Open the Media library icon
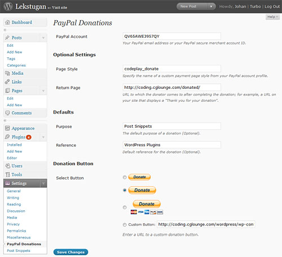The height and width of the screenshot is (257, 282). 7,73
